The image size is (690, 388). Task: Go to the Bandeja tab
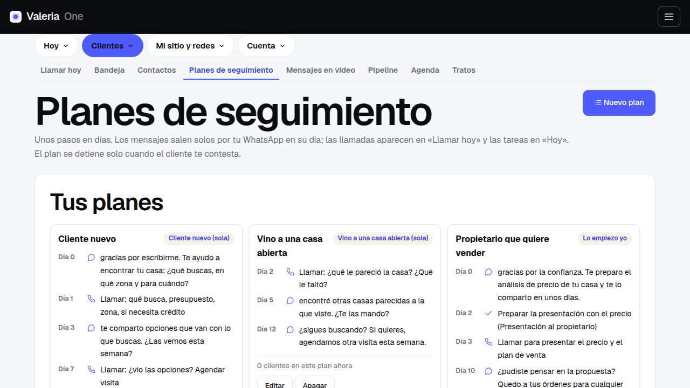pos(109,70)
